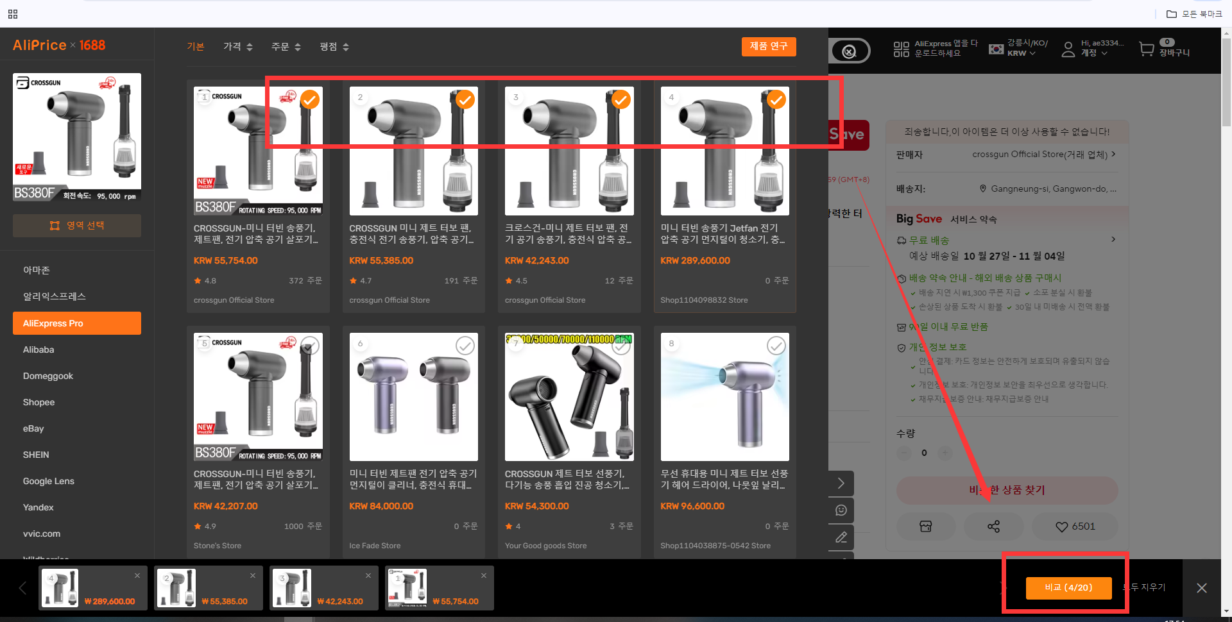
Task: Open product 8 blue airflow blower image
Action: (724, 397)
